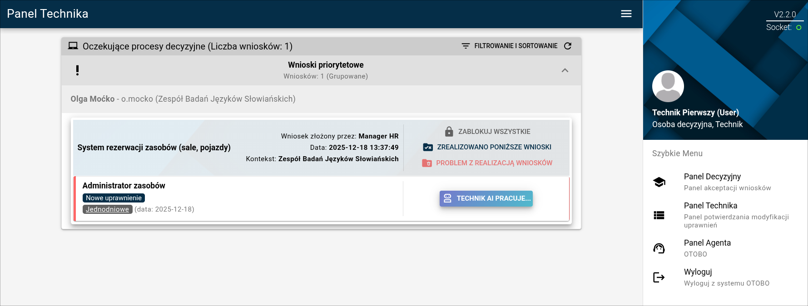This screenshot has height=306, width=808.
Task: Select Panel Agenta OTOBO menu item
Action: [x=707, y=243]
